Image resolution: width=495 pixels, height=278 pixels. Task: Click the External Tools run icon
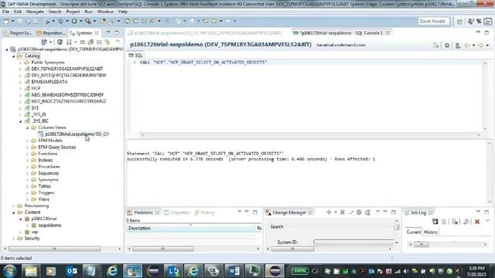[x=88, y=21]
